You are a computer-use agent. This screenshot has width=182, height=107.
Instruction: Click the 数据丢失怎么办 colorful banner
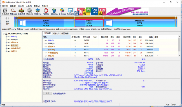tap(90, 11)
